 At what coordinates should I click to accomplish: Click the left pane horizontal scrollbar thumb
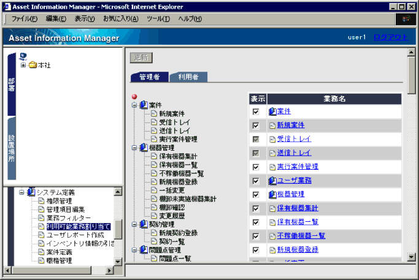pos(52,270)
